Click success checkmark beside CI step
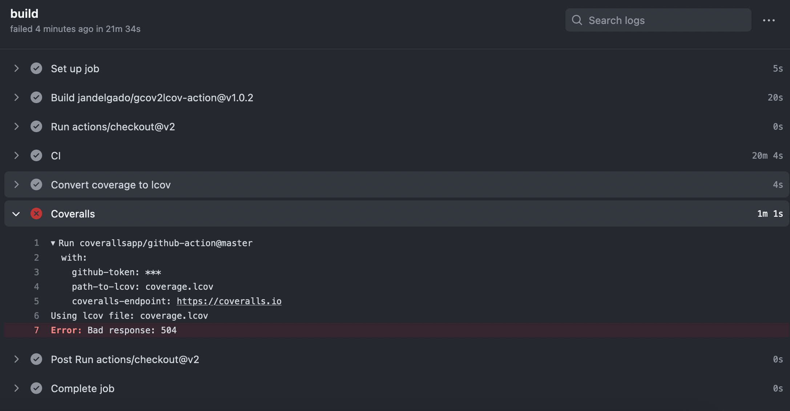This screenshot has width=790, height=411. 36,155
